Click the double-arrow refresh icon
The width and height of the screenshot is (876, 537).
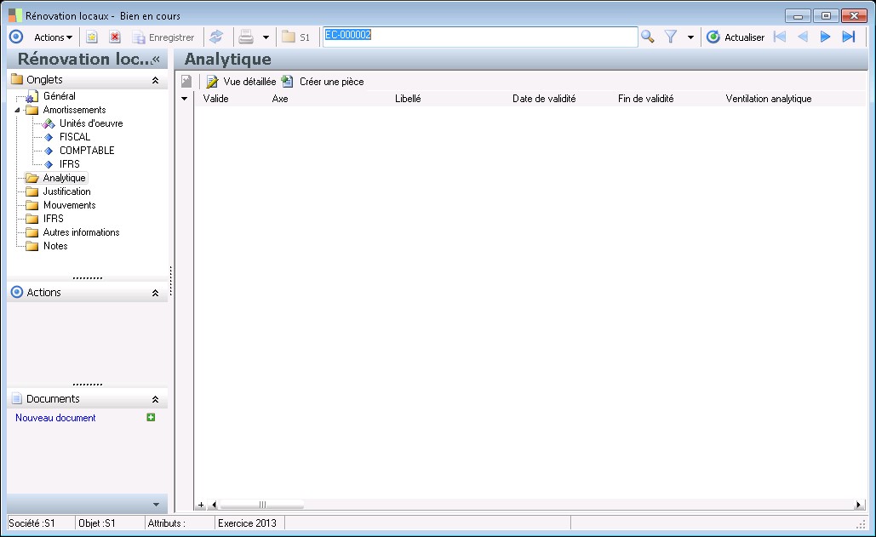point(216,37)
